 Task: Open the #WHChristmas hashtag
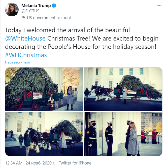(x=26, y=55)
